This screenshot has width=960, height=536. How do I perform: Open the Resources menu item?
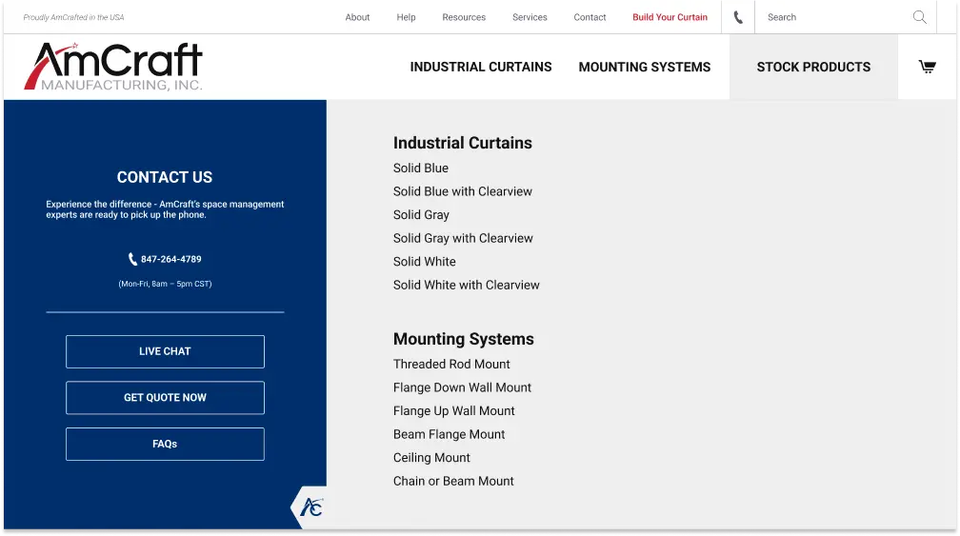point(464,17)
